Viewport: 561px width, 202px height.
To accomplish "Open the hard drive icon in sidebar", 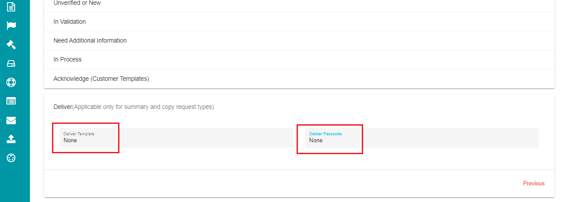I will pos(11,64).
